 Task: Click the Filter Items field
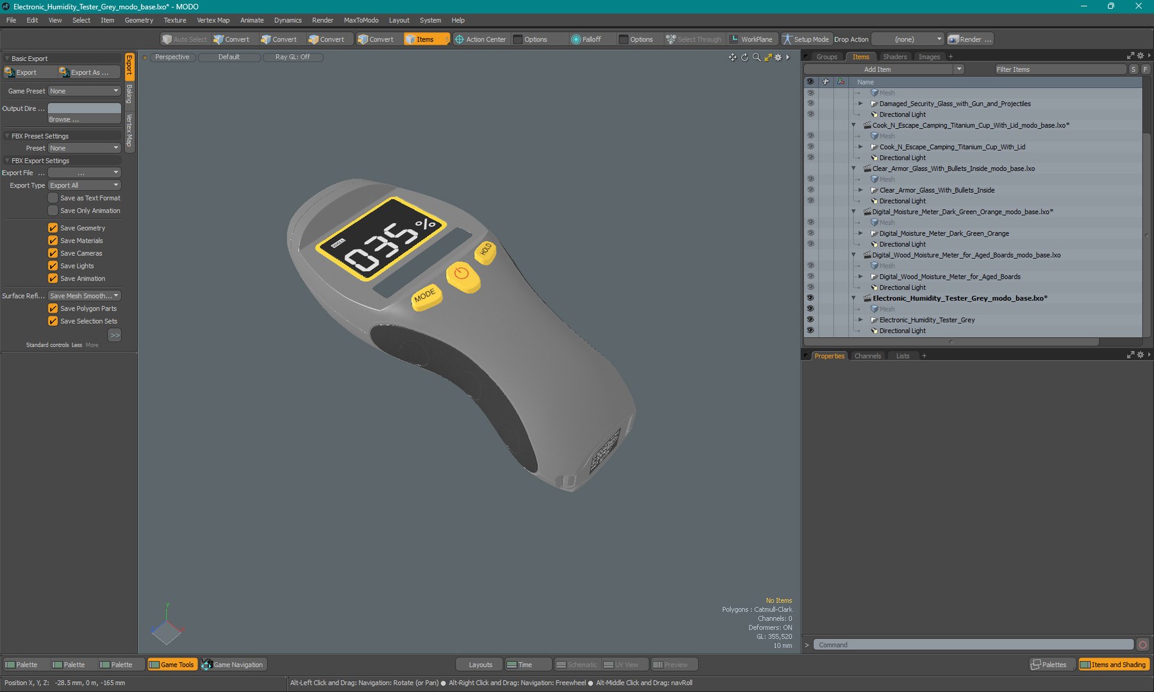pyautogui.click(x=1060, y=69)
